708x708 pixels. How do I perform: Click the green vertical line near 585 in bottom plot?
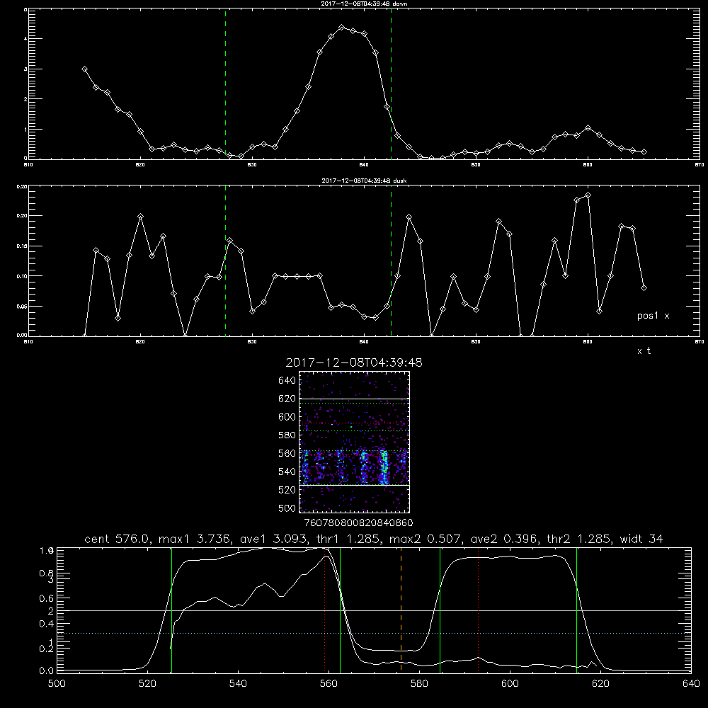[440, 610]
